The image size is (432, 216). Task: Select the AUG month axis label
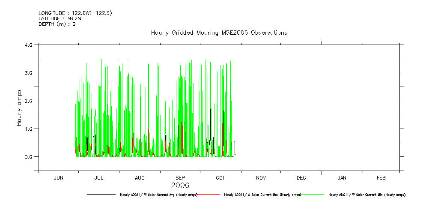click(140, 177)
